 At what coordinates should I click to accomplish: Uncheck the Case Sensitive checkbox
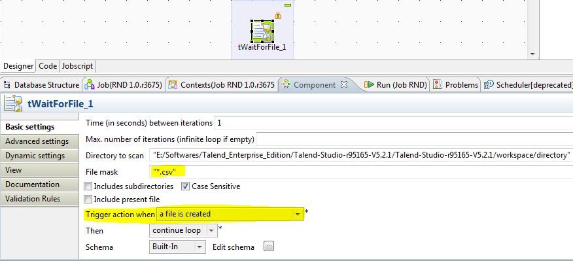pos(186,186)
